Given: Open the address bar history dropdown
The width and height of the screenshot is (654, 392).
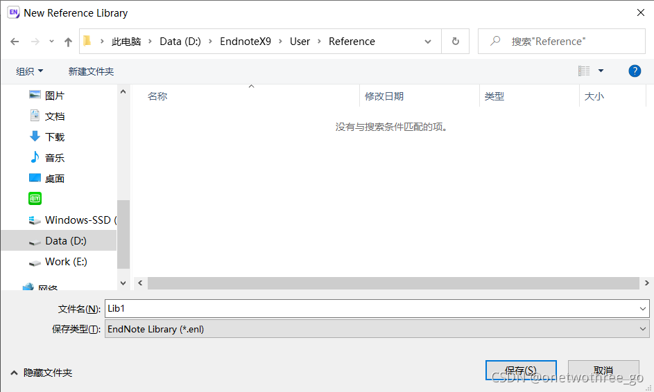Looking at the screenshot, I should pyautogui.click(x=427, y=42).
